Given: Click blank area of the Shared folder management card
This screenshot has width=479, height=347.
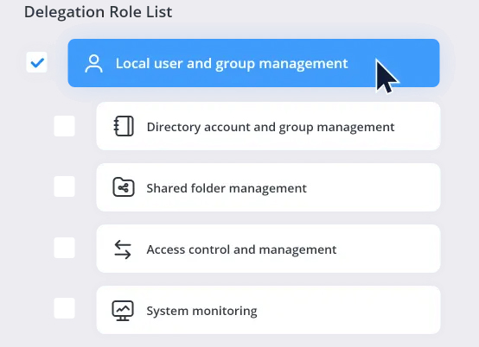Looking at the screenshot, I should coord(373,187).
